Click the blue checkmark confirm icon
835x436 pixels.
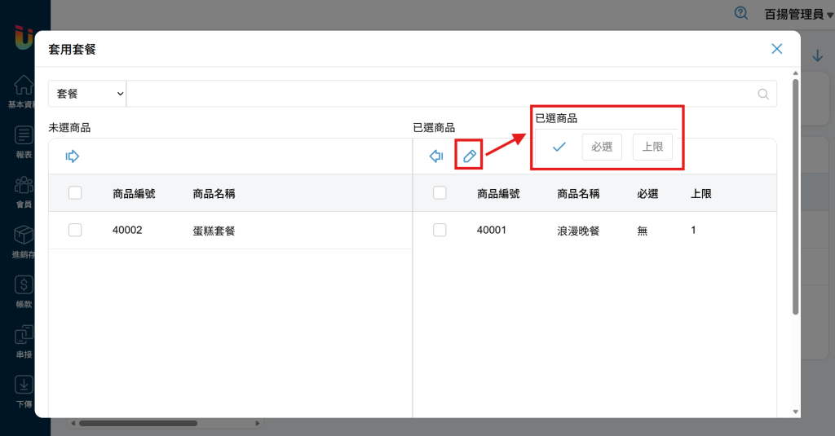(559, 147)
